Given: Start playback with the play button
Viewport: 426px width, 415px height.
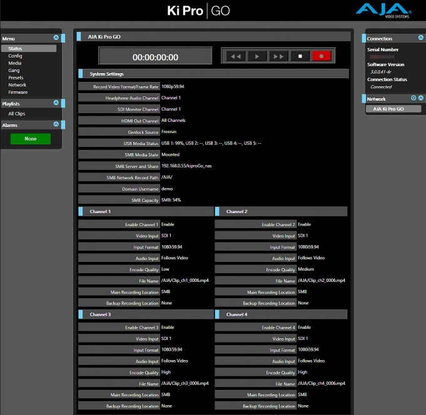Looking at the screenshot, I should pyautogui.click(x=257, y=56).
